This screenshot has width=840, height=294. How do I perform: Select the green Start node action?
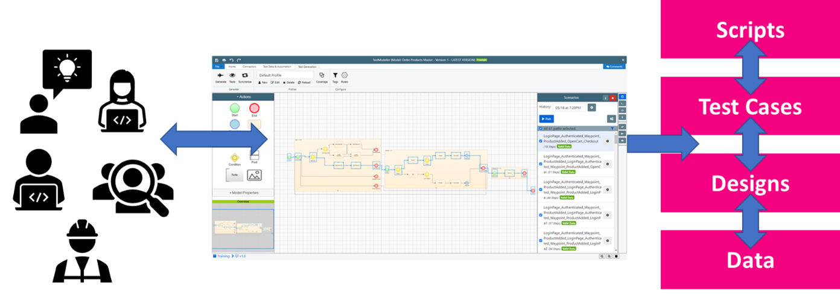[x=235, y=109]
